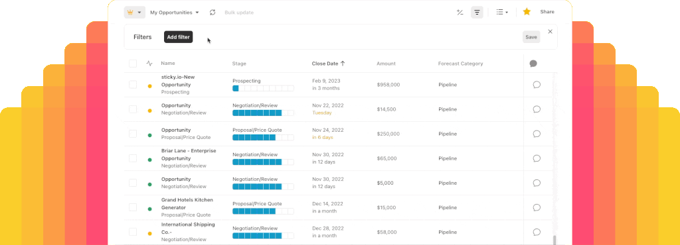The width and height of the screenshot is (680, 245).
Task: Click the Feb 9, 2023 close date
Action: click(327, 81)
